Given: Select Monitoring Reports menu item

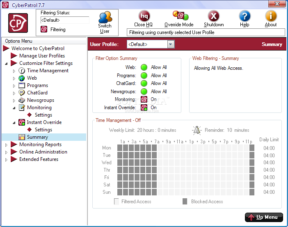Looking at the screenshot, I should click(x=40, y=144).
